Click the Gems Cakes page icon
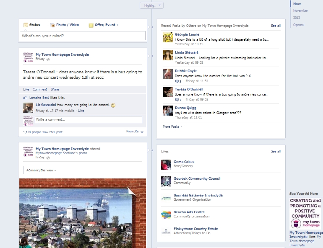This screenshot has height=248, width=323. point(166,165)
